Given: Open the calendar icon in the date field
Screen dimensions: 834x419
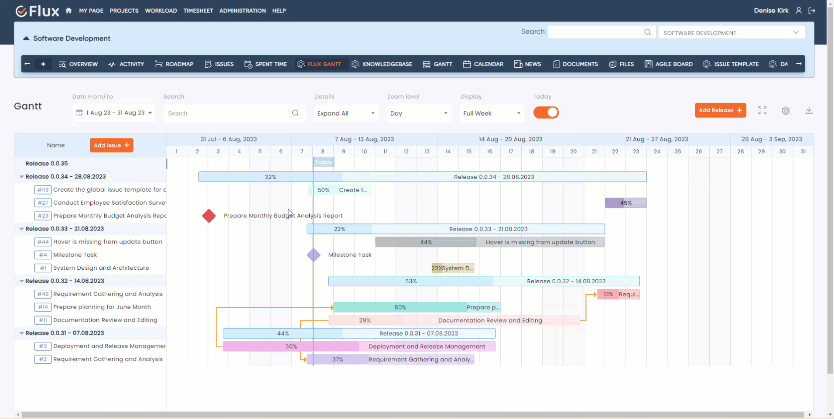Looking at the screenshot, I should coord(79,113).
